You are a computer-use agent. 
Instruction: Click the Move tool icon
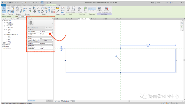click(35, 12)
